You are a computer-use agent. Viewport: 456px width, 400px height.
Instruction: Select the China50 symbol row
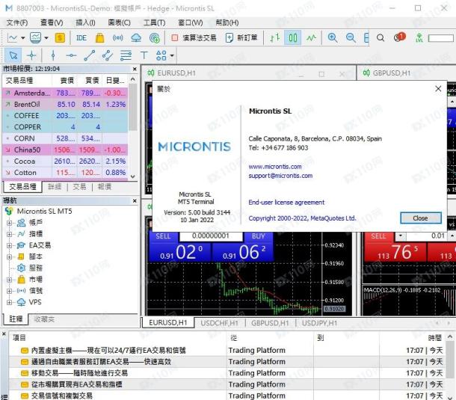(x=65, y=150)
